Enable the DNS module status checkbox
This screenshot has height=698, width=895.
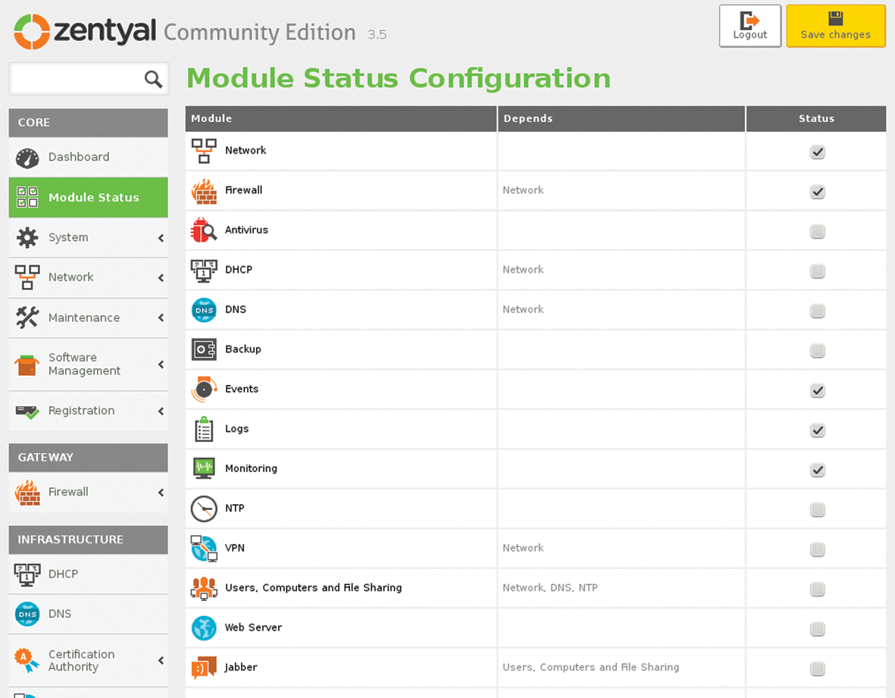click(817, 311)
